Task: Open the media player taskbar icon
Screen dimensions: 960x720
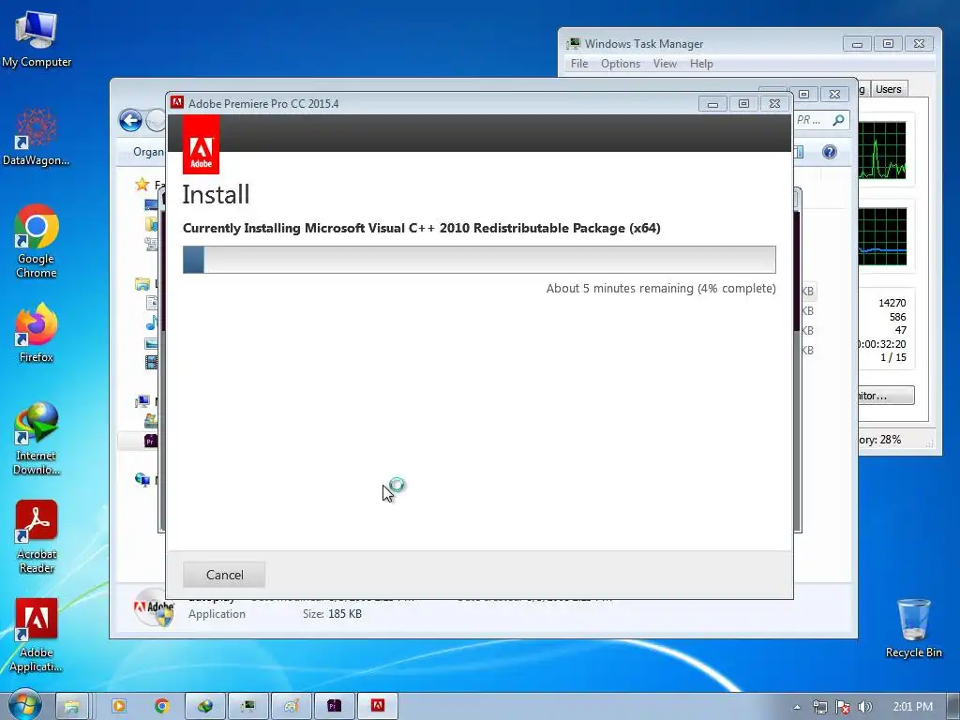Action: click(119, 706)
